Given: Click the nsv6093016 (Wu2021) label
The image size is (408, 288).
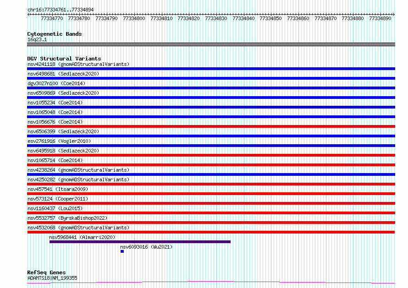Looking at the screenshot, I should (146, 247).
